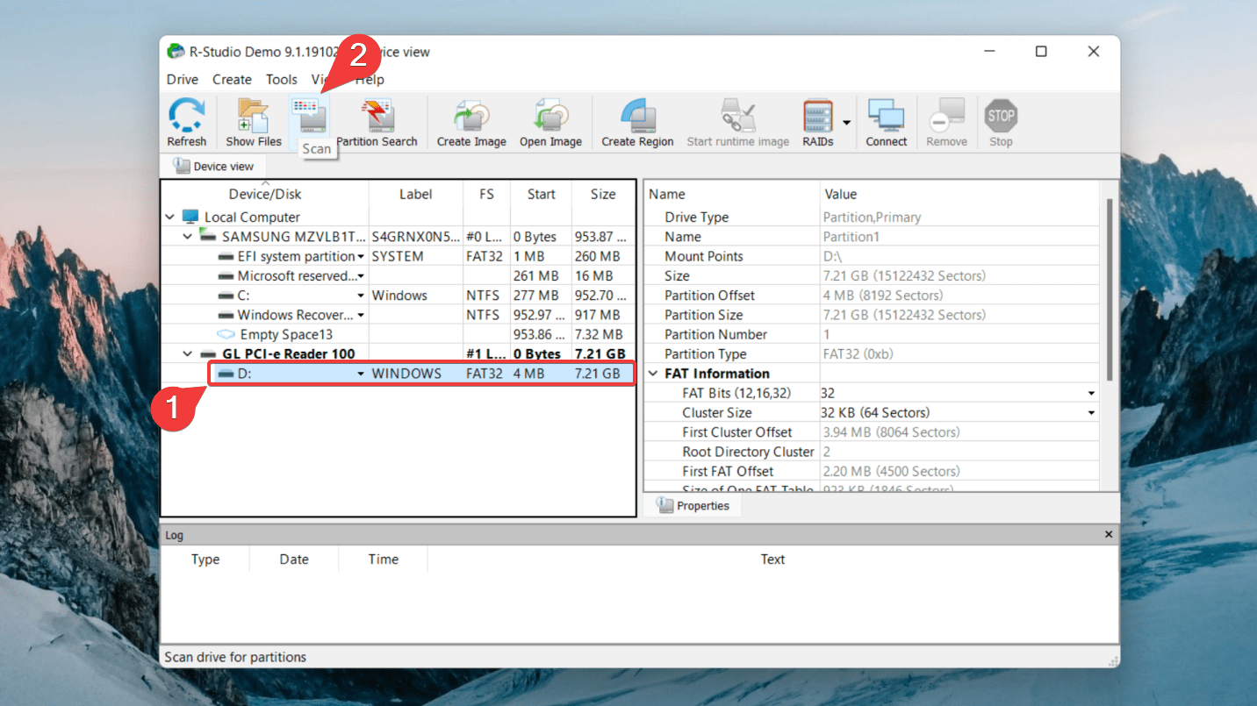Click the Device/Disk column header
The height and width of the screenshot is (706, 1257).
tap(265, 194)
